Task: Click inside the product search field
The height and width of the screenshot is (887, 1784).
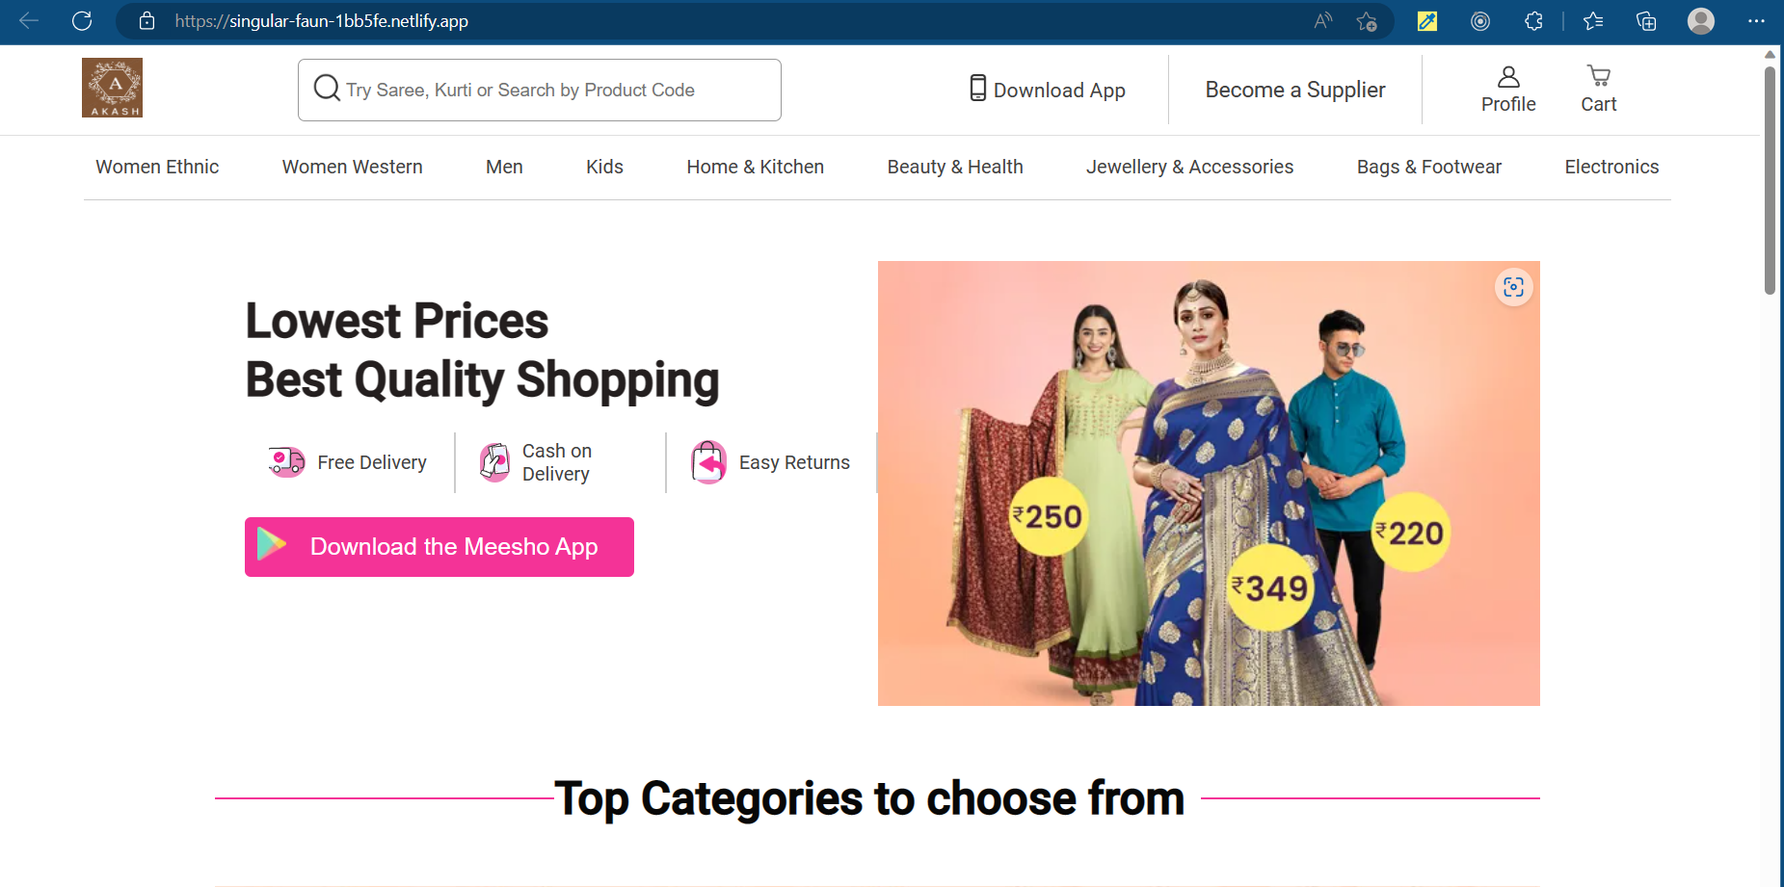Action: coord(540,90)
